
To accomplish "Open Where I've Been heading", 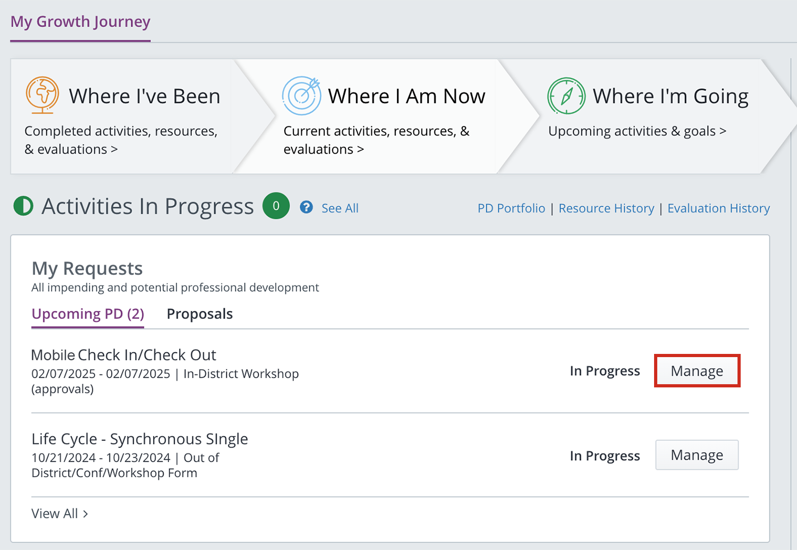I will [x=145, y=96].
